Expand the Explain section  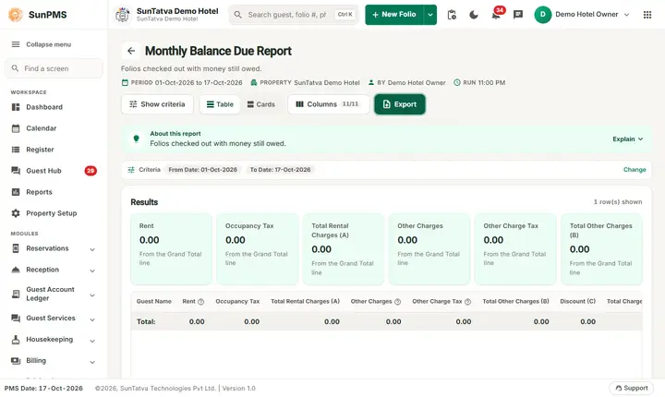(x=628, y=139)
